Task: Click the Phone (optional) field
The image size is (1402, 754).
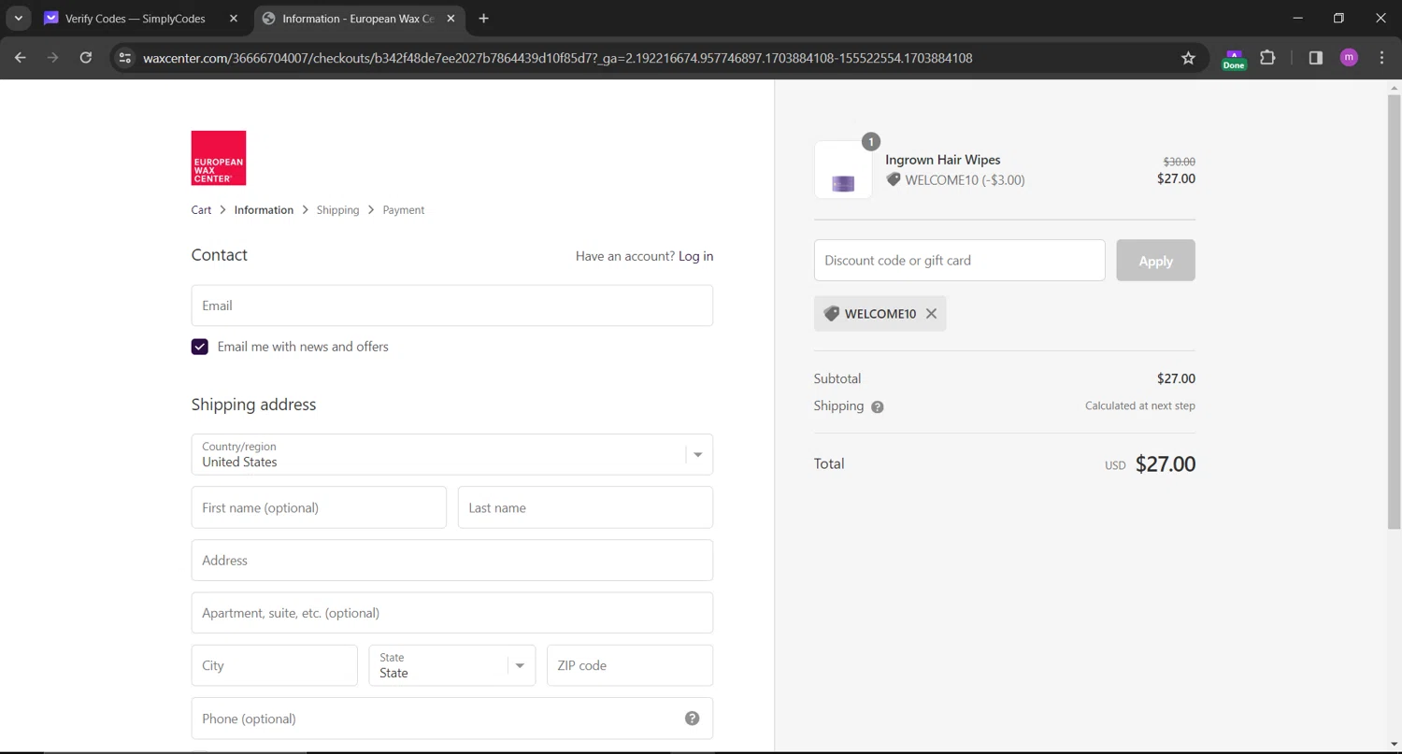Action: [x=452, y=718]
